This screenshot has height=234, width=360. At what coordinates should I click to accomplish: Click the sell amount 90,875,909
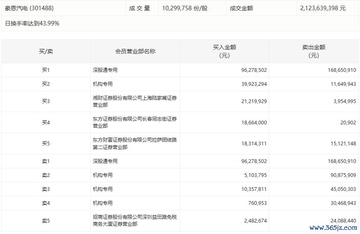click(340, 175)
